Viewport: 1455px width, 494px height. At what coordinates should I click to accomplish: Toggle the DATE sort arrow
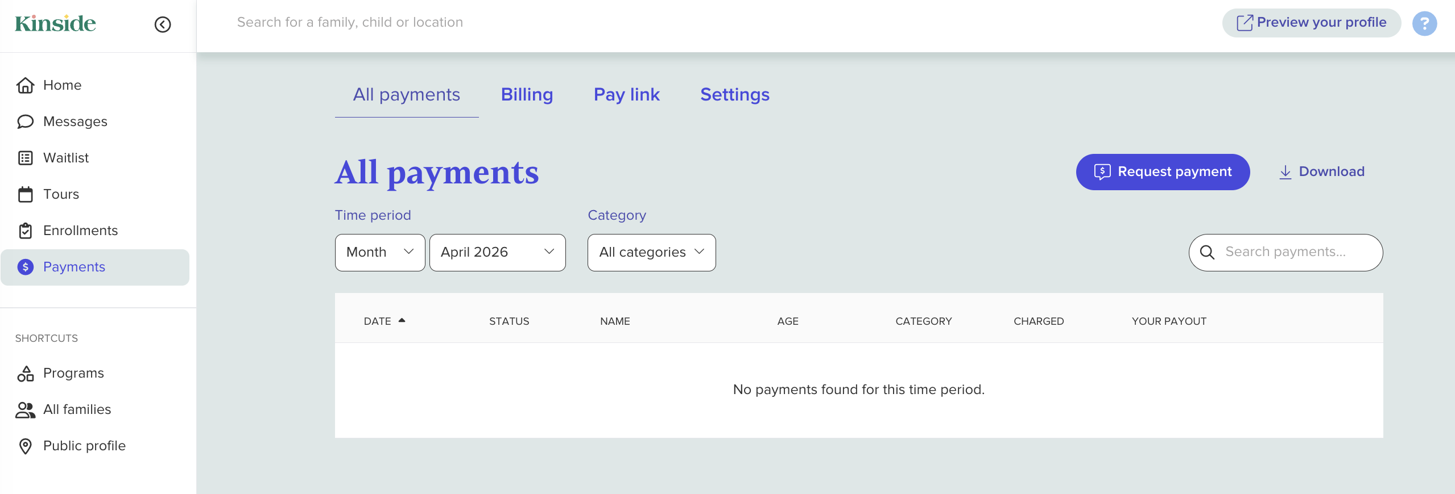click(402, 321)
